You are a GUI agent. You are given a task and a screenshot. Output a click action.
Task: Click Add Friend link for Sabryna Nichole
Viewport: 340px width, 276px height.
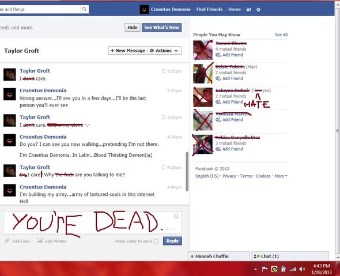coord(232,102)
